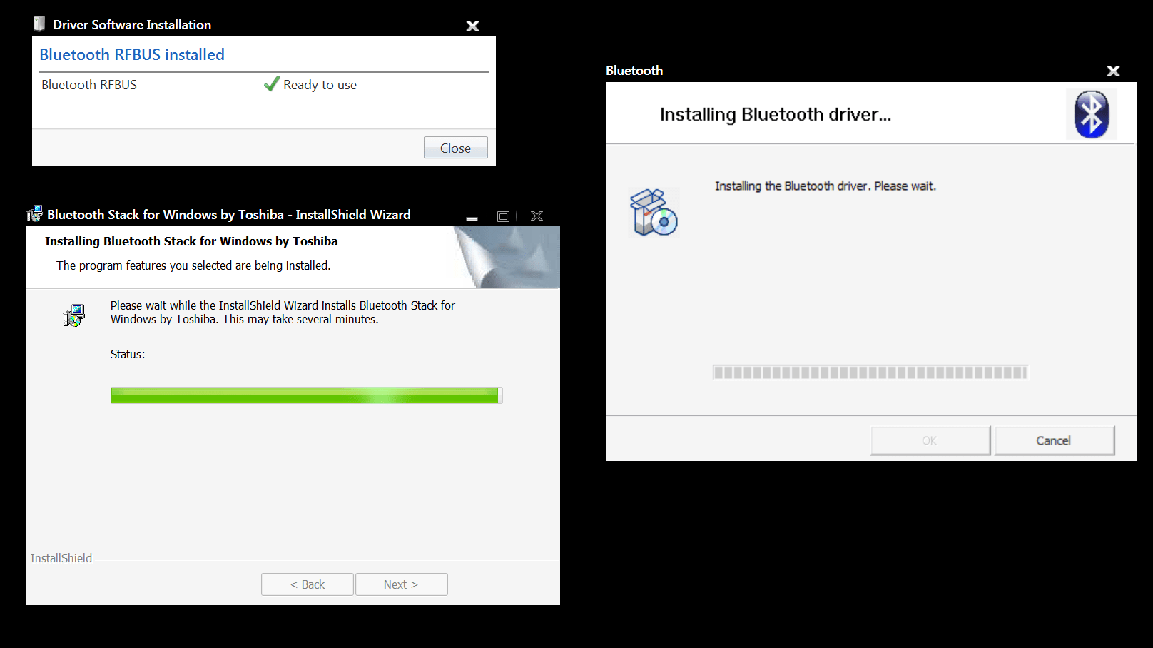Click the 'InstallShield' footer label
The height and width of the screenshot is (648, 1153).
[x=61, y=558]
